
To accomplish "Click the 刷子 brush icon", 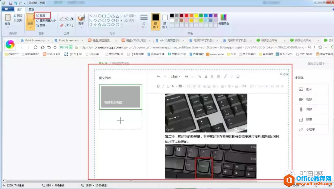I will (81, 17).
